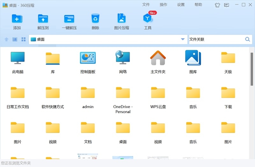Open the 文件 menu
The image size is (255, 167).
click(x=146, y=4)
